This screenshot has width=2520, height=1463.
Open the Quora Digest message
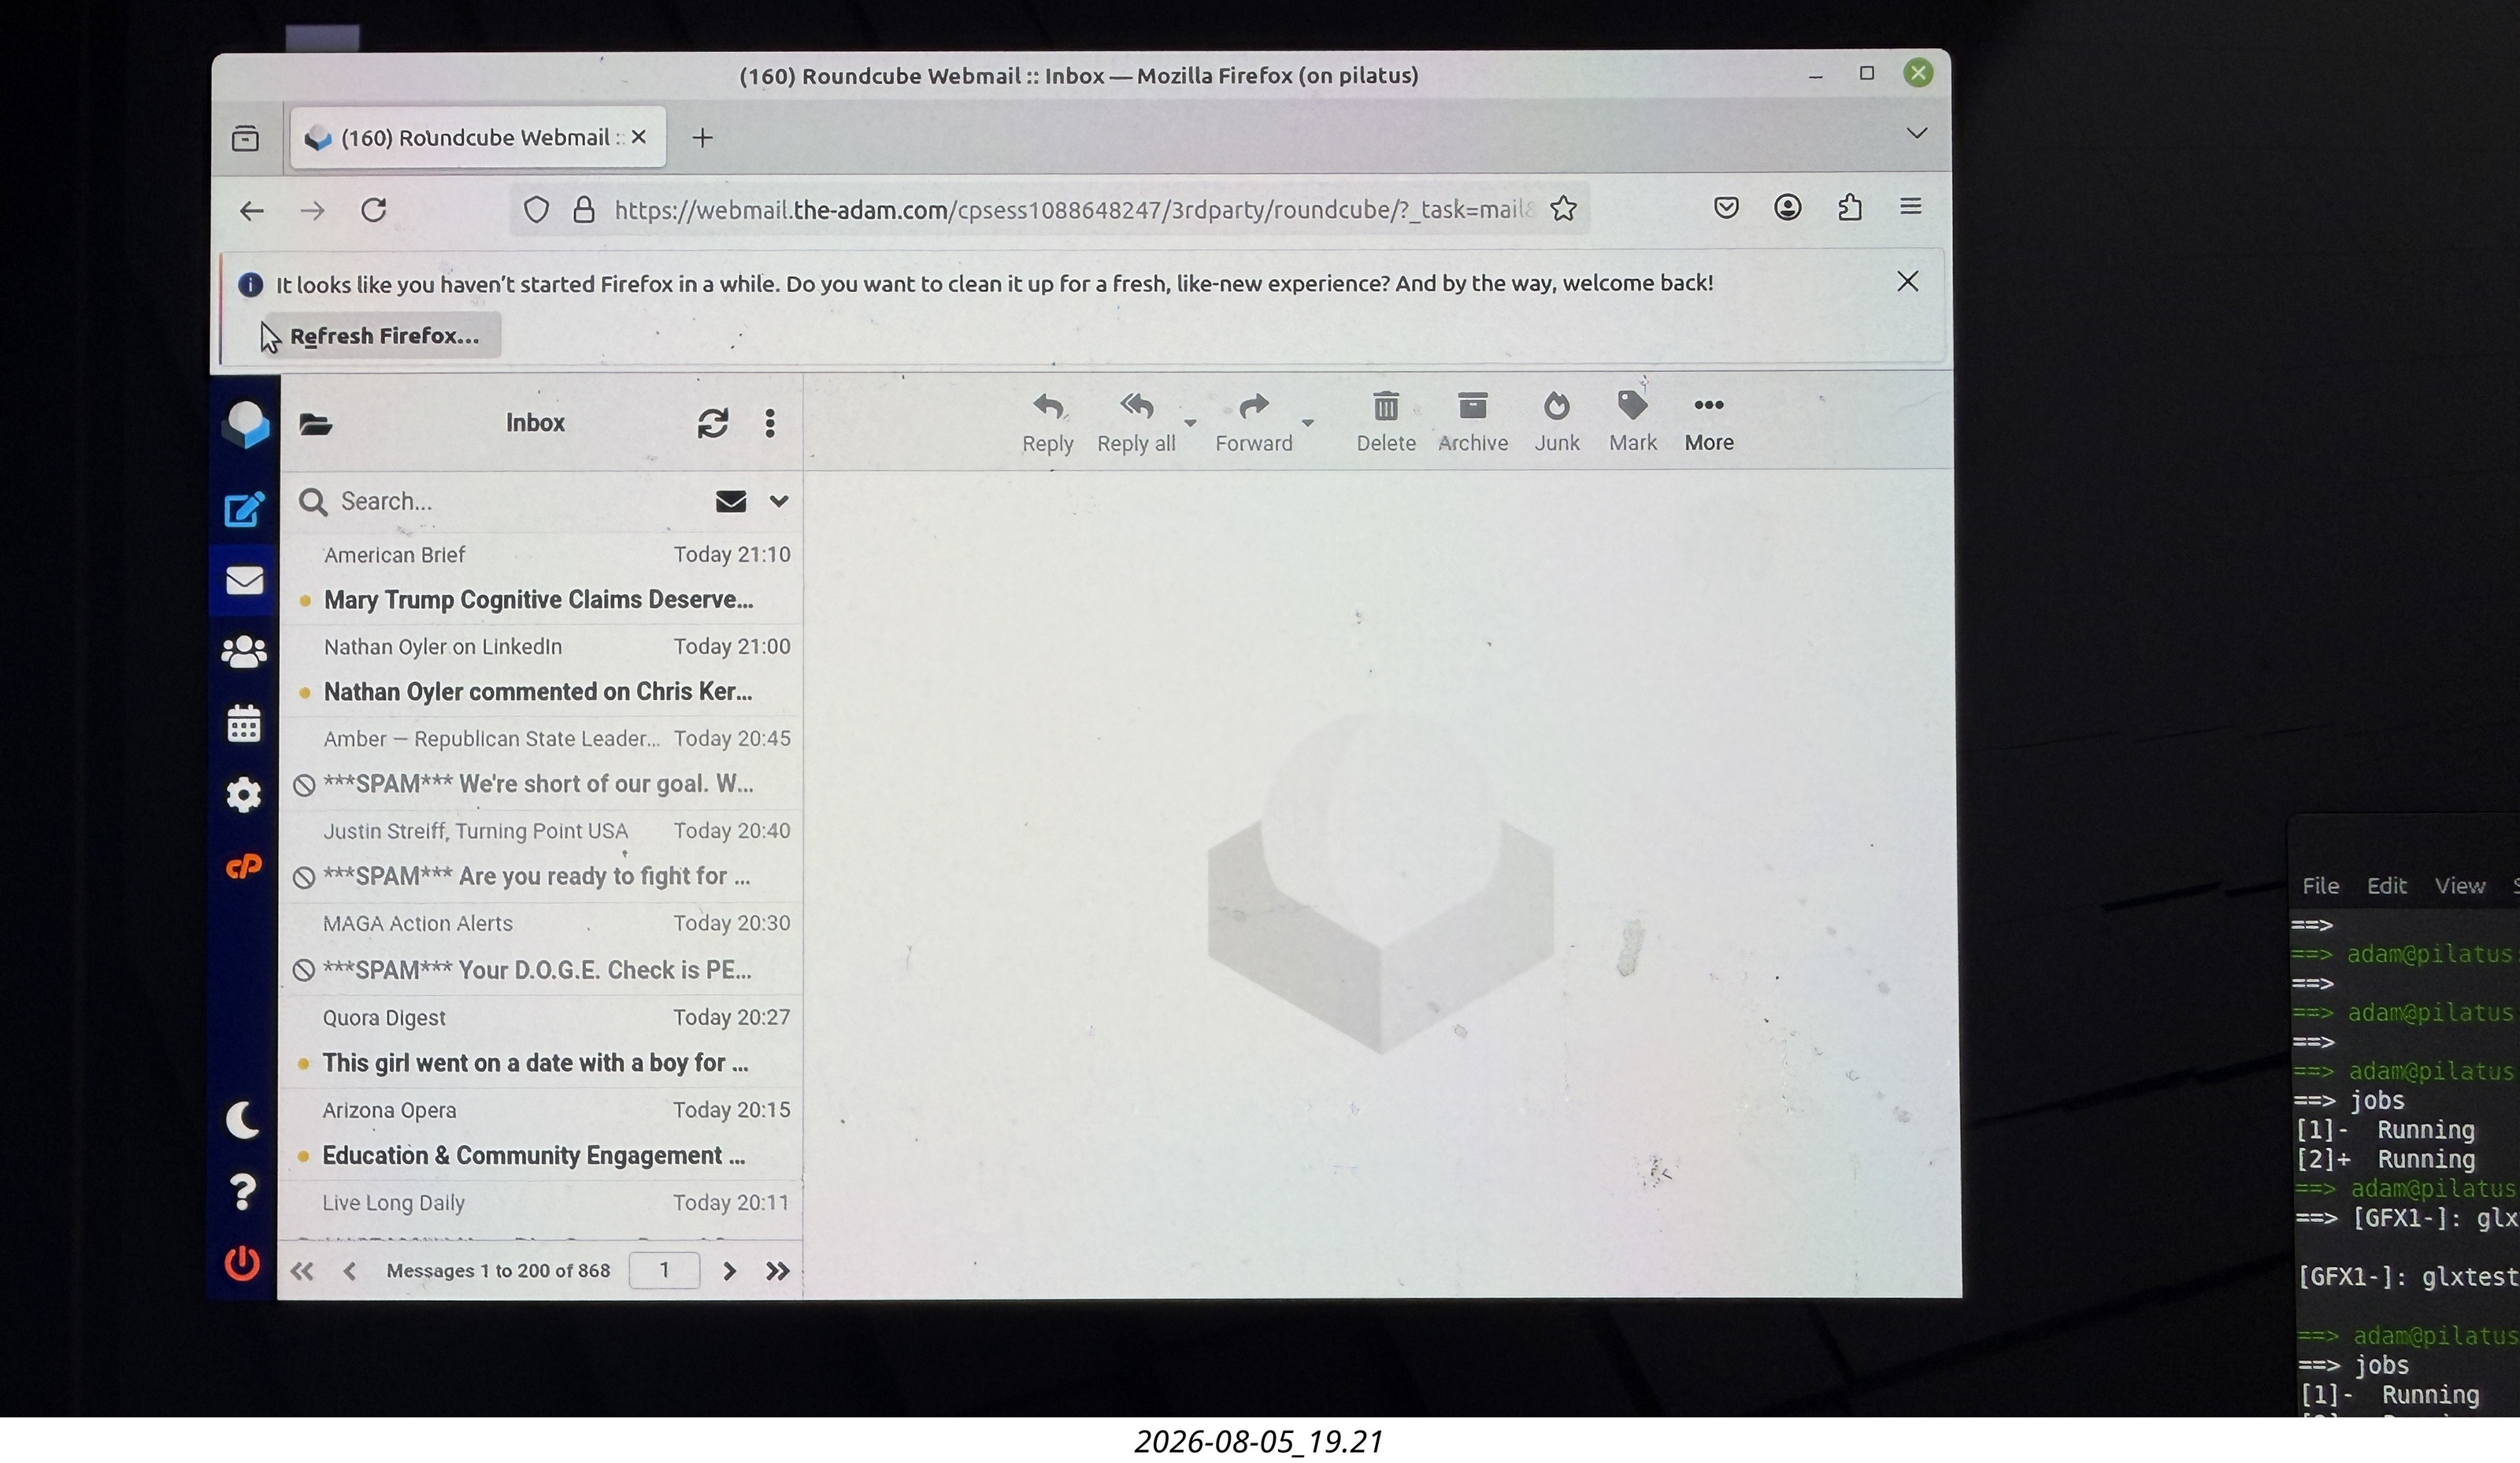click(x=541, y=1041)
